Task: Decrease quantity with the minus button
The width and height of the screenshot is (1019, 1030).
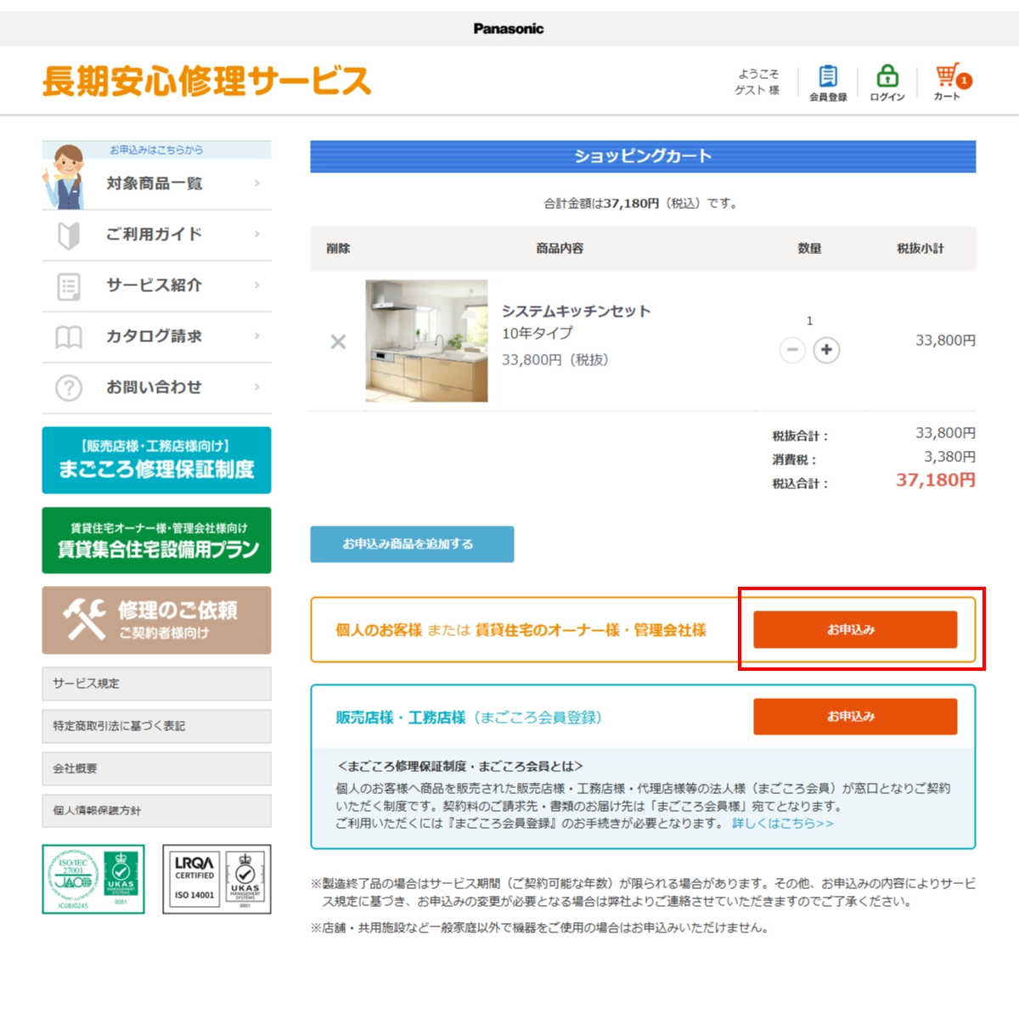Action: coord(792,350)
